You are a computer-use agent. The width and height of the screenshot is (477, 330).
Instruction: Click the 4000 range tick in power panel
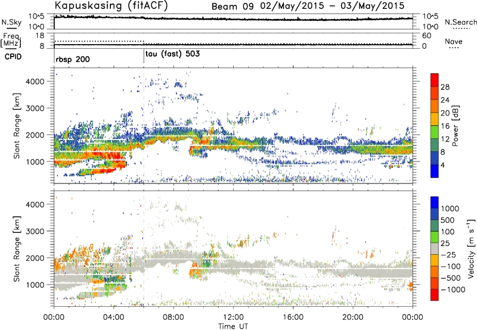click(35, 82)
